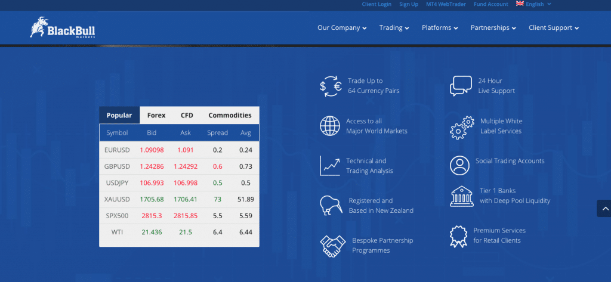Click the handshake partnership icon

click(x=333, y=246)
